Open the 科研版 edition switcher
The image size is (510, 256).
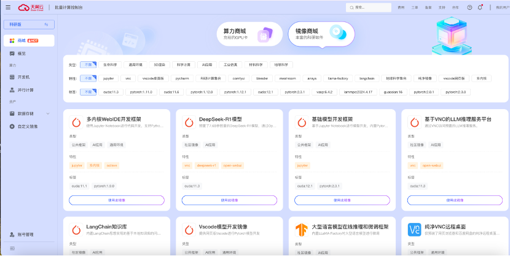29,24
